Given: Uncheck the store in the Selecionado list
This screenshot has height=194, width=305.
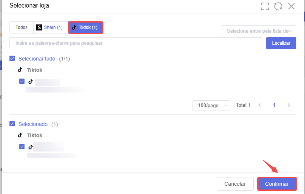Looking at the screenshot, I should pyautogui.click(x=22, y=147).
